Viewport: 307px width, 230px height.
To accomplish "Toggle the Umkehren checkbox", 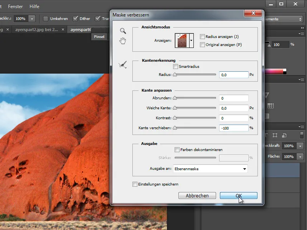I will 46,18.
